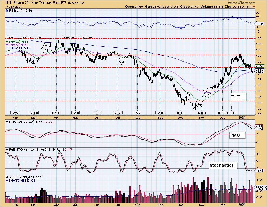Click the 0.28 cycle label near Oct
The width and height of the screenshot is (267, 207).
point(180,113)
